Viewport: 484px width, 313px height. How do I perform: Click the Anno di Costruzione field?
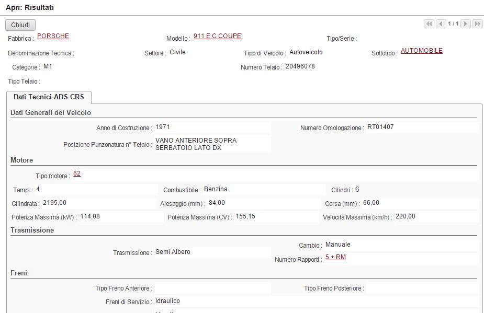pos(212,127)
